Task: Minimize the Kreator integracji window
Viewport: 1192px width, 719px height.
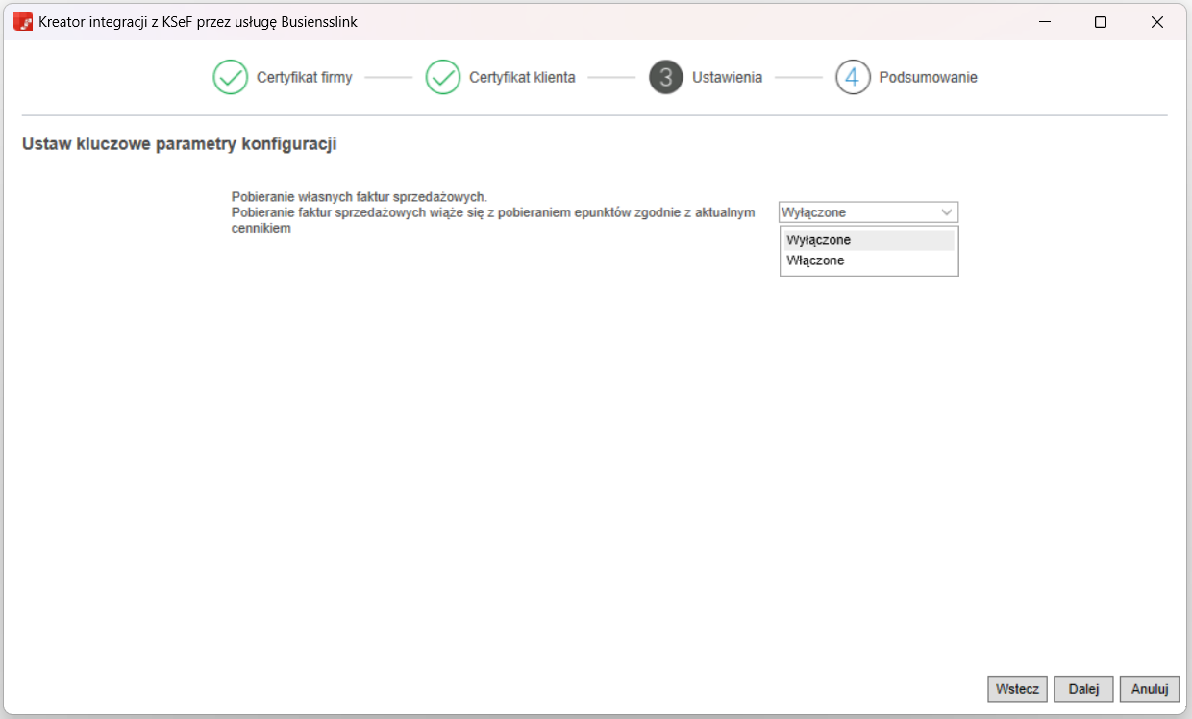Action: [x=1044, y=22]
